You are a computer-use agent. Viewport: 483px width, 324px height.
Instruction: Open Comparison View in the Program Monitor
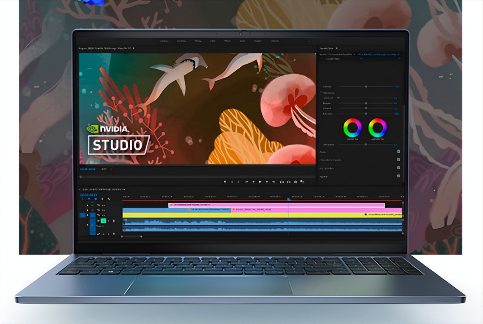point(302,182)
